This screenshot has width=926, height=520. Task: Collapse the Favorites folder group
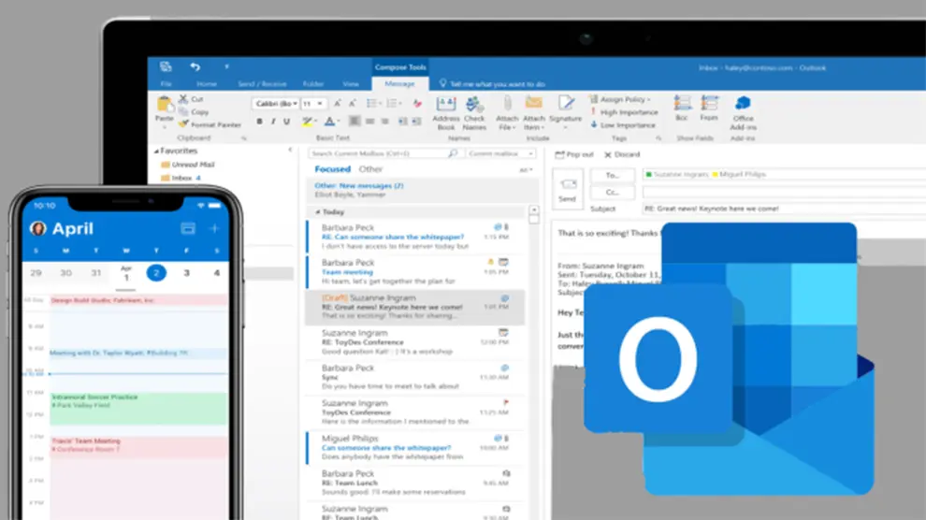157,151
